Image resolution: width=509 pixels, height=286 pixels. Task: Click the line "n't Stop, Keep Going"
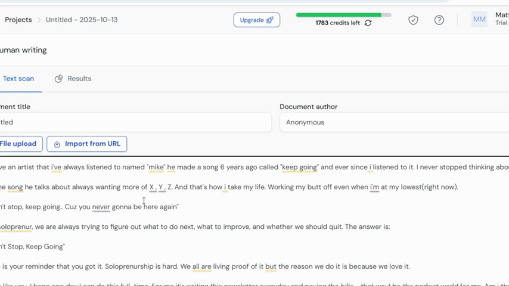click(x=32, y=247)
